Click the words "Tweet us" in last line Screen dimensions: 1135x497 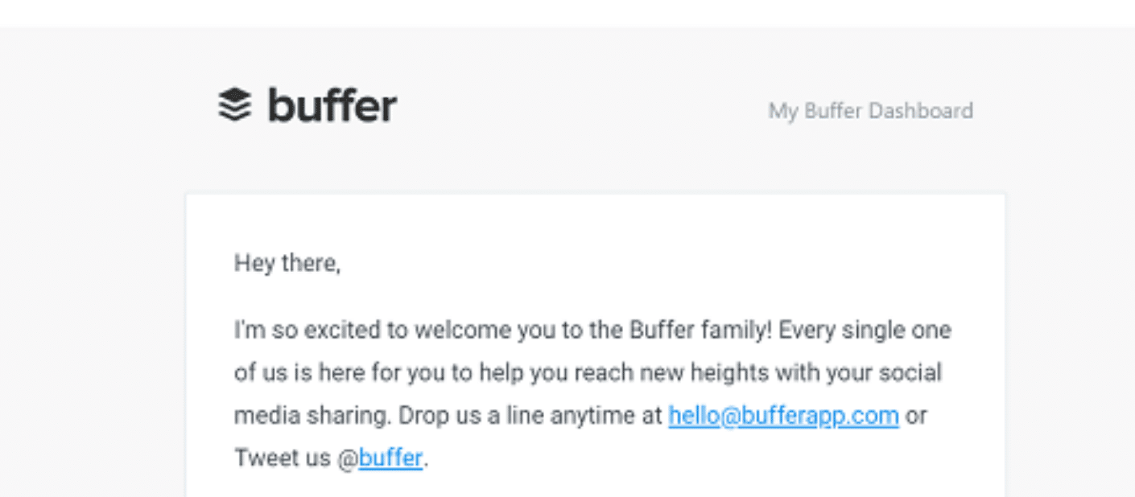pyautogui.click(x=282, y=458)
